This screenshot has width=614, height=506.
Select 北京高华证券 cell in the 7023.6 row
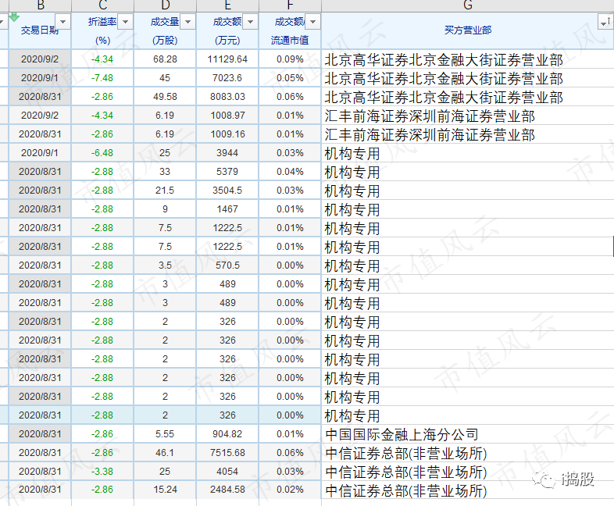tap(468, 78)
